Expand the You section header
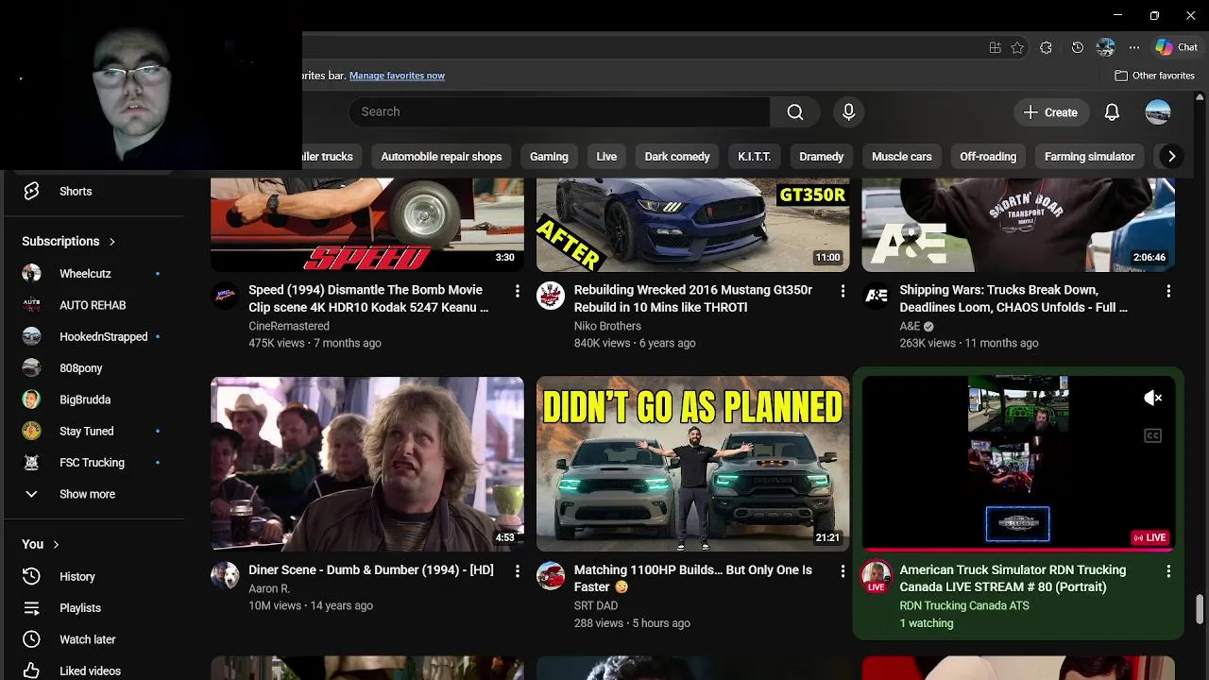The image size is (1209, 680). (41, 544)
